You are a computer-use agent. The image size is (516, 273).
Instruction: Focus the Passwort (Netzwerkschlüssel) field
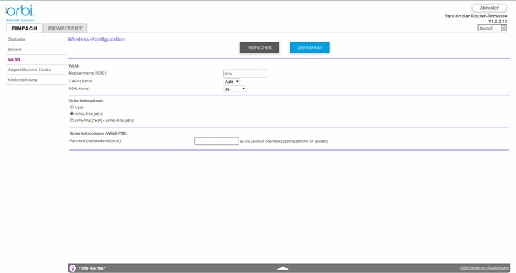pos(217,141)
